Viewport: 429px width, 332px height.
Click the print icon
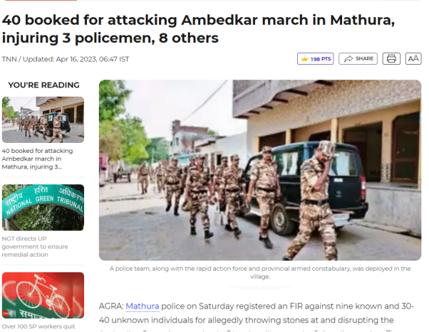point(391,59)
